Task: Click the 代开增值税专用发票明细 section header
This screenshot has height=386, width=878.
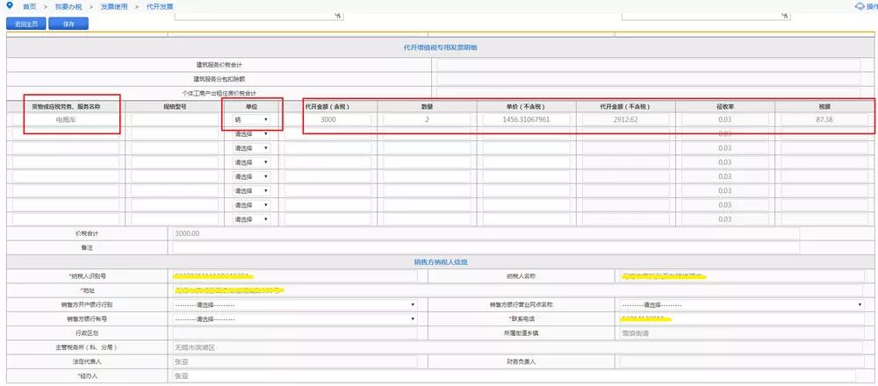Action: coord(440,47)
